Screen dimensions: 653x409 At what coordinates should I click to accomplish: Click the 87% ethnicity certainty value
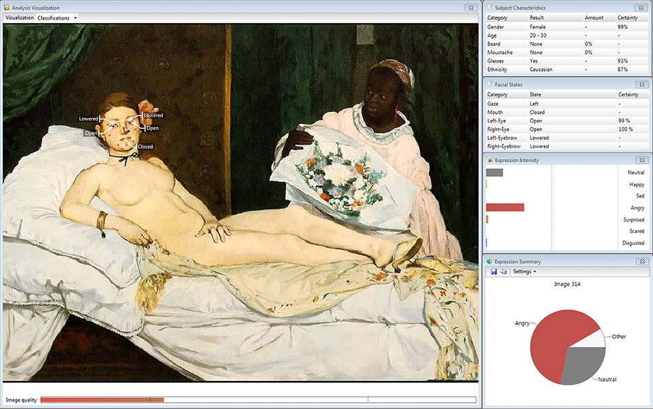pos(622,70)
